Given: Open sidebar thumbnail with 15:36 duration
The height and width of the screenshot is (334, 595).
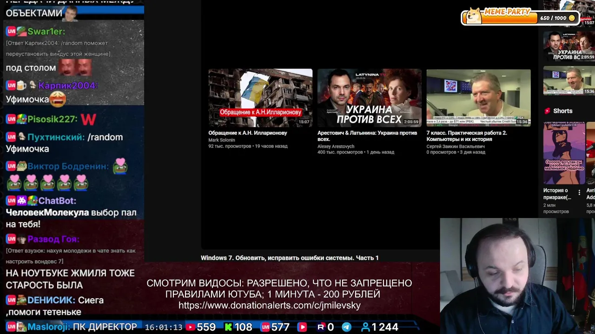Looking at the screenshot, I should [569, 80].
